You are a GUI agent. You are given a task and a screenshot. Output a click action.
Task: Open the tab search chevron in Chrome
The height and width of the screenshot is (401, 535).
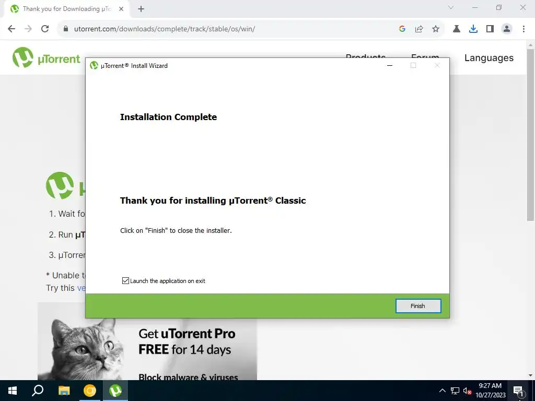(451, 7)
